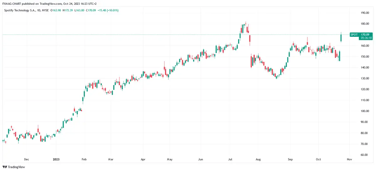Click the May label on time axis

pyautogui.click(x=170, y=159)
